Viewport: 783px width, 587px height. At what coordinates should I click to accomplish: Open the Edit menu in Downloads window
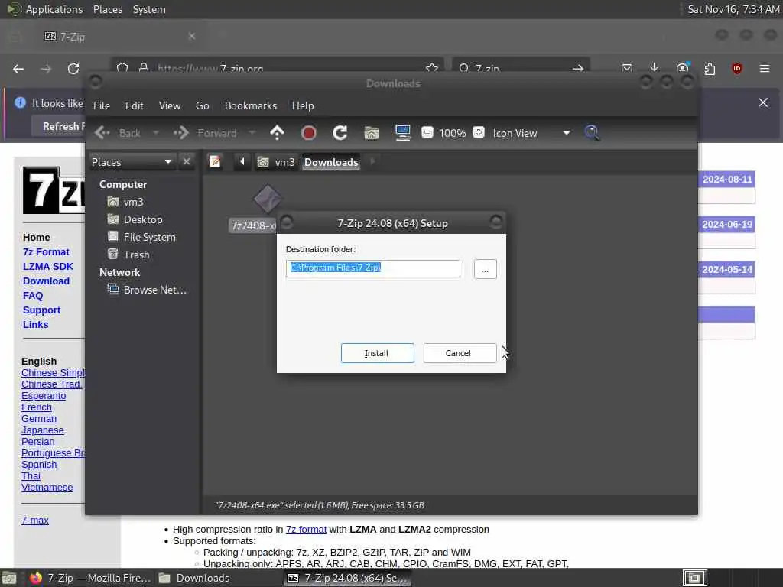(x=134, y=105)
